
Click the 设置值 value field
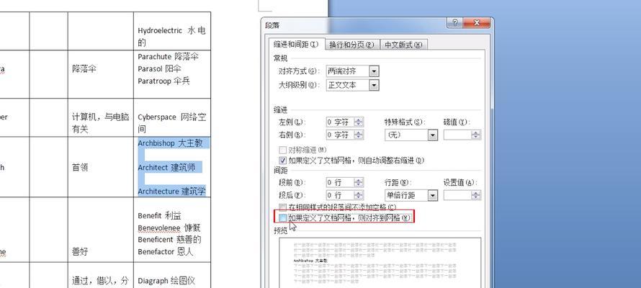coord(457,195)
